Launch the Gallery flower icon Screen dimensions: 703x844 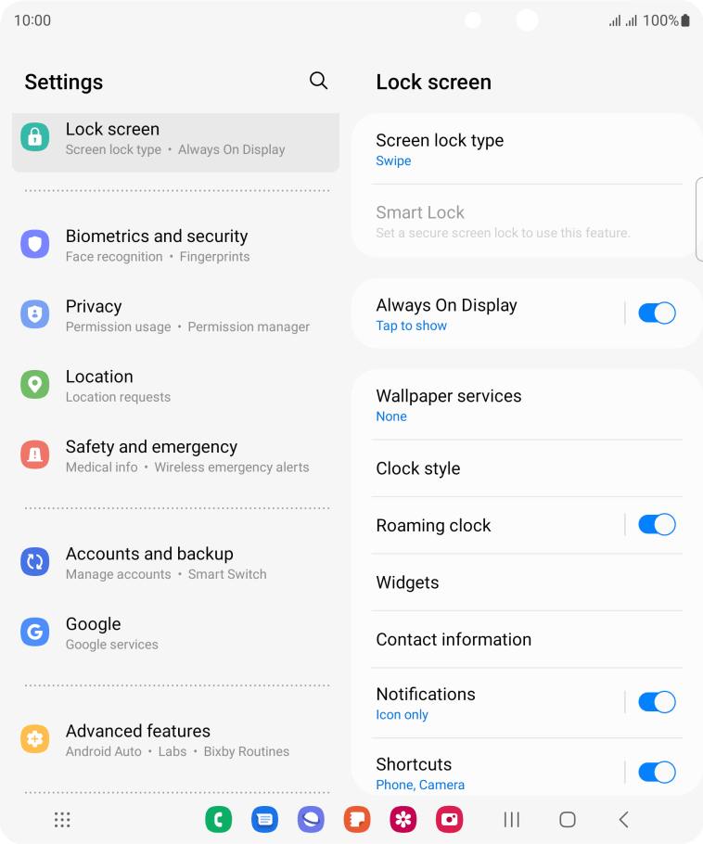click(403, 819)
